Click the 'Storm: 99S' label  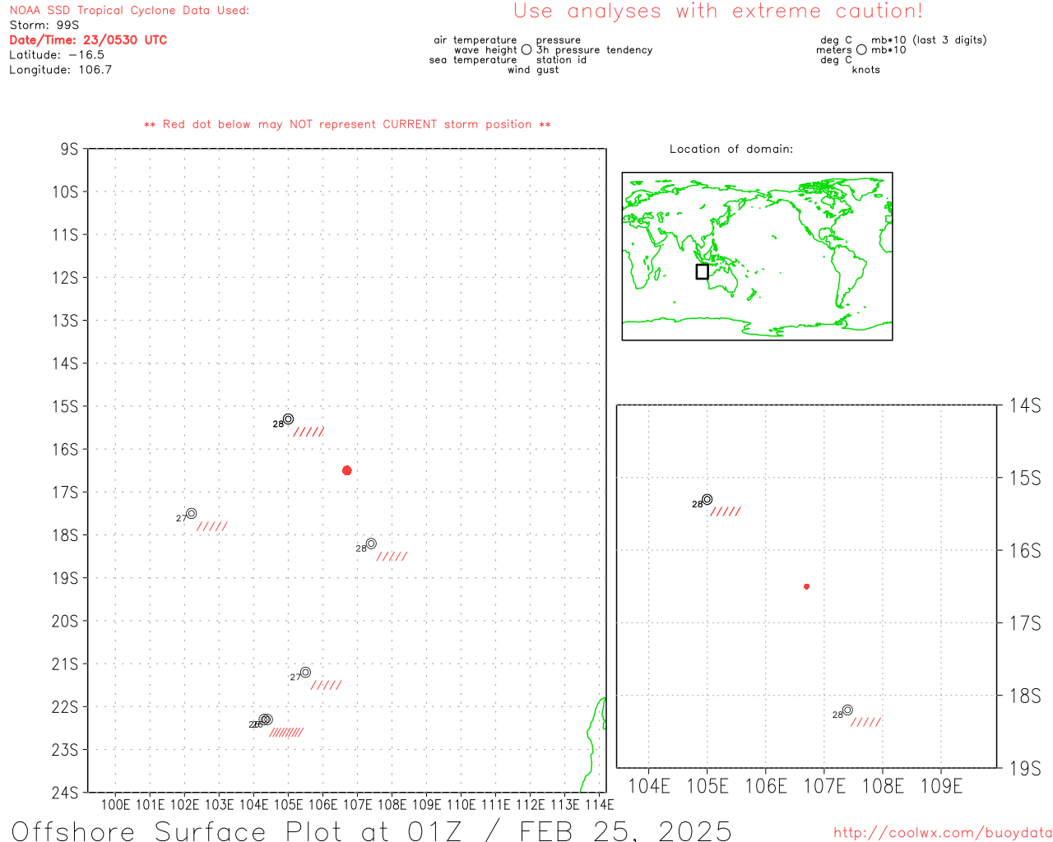[x=44, y=25]
